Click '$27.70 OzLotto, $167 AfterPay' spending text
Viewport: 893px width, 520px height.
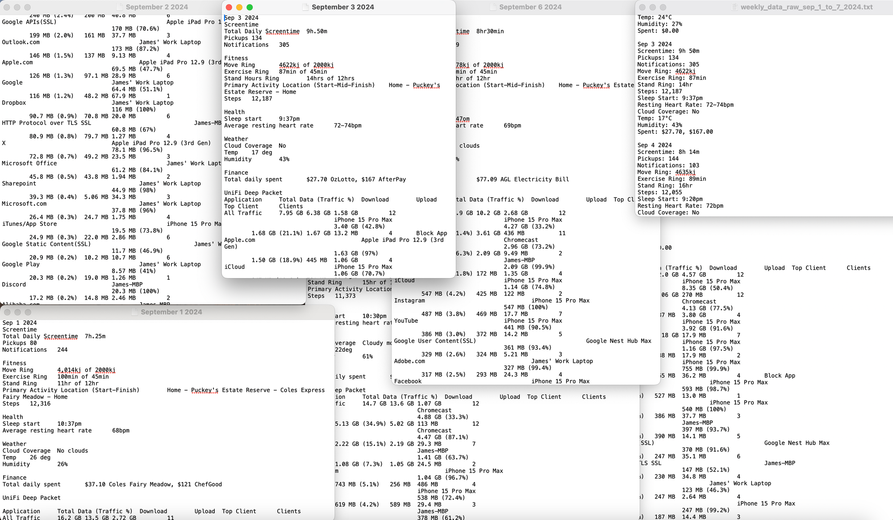coord(356,179)
